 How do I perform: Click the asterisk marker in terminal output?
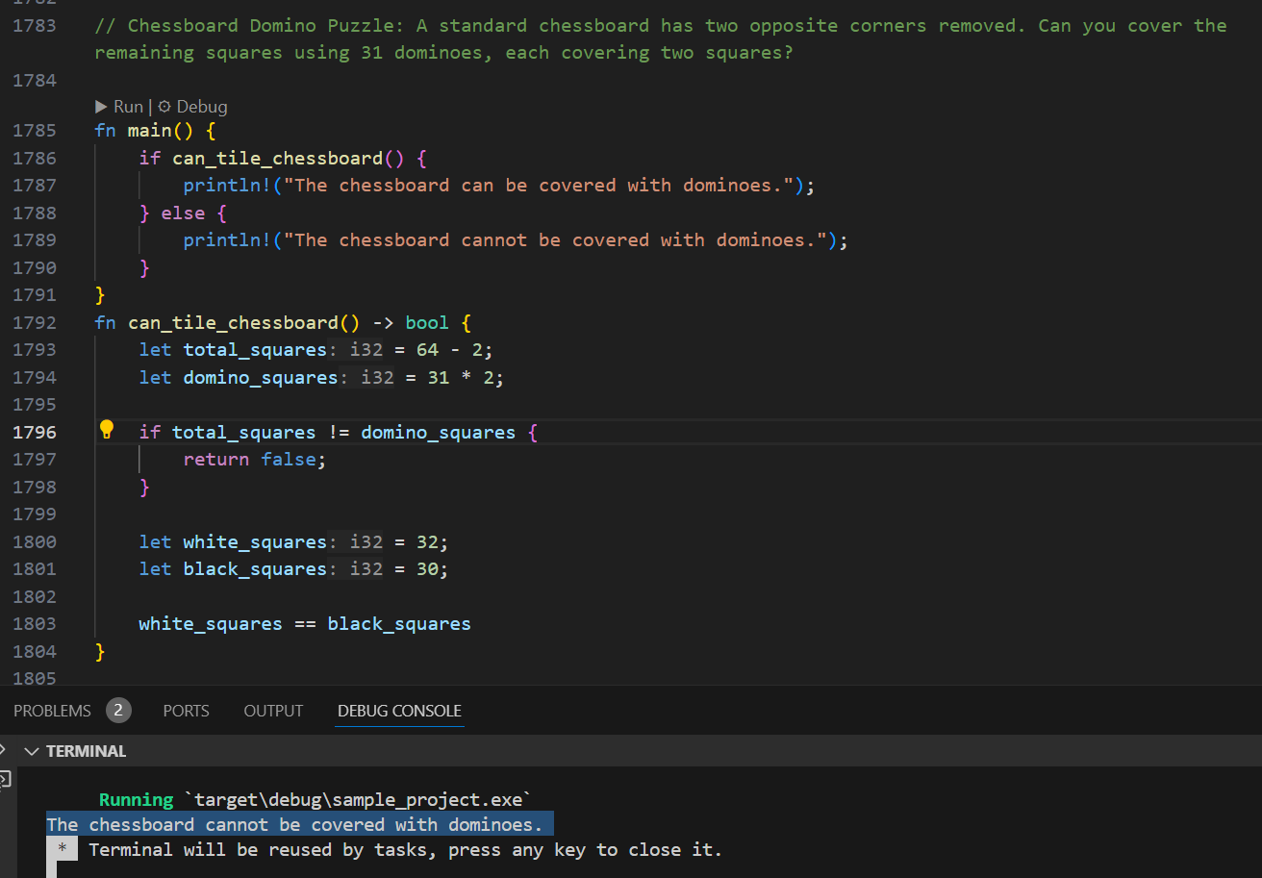[x=62, y=850]
